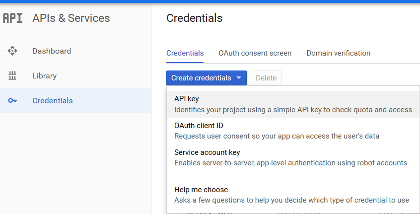Viewport: 420px width, 214px height.
Task: Switch to OAuth consent screen tab
Action: click(x=255, y=53)
